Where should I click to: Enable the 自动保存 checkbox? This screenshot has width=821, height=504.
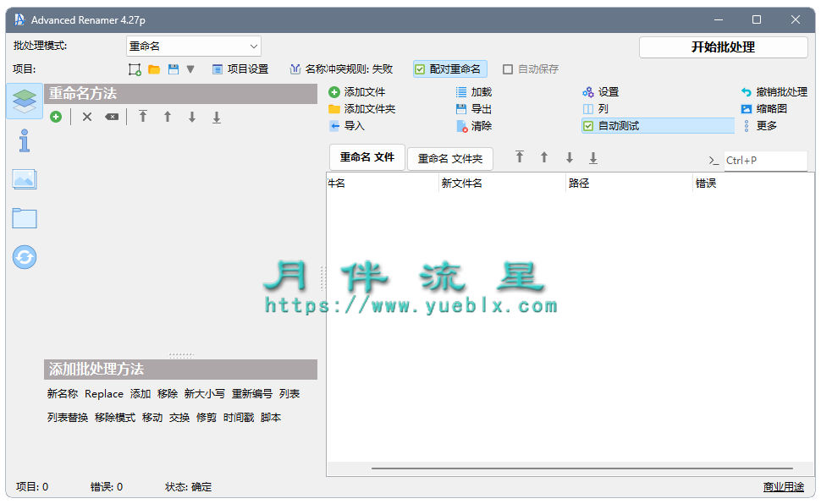click(x=531, y=69)
